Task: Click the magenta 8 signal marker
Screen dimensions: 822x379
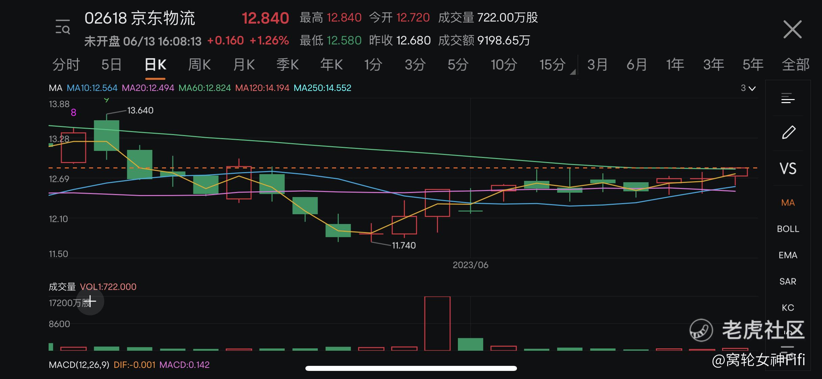Action: coord(74,113)
